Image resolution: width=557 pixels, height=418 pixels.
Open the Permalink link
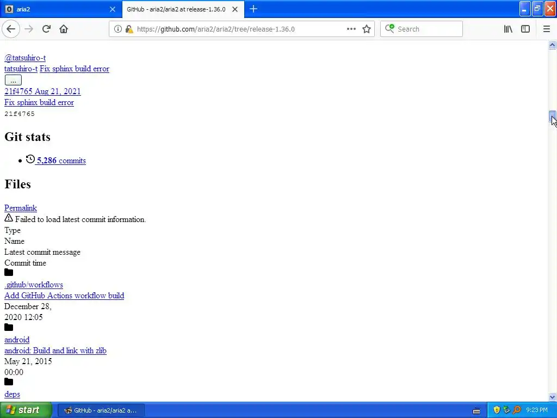[21, 208]
